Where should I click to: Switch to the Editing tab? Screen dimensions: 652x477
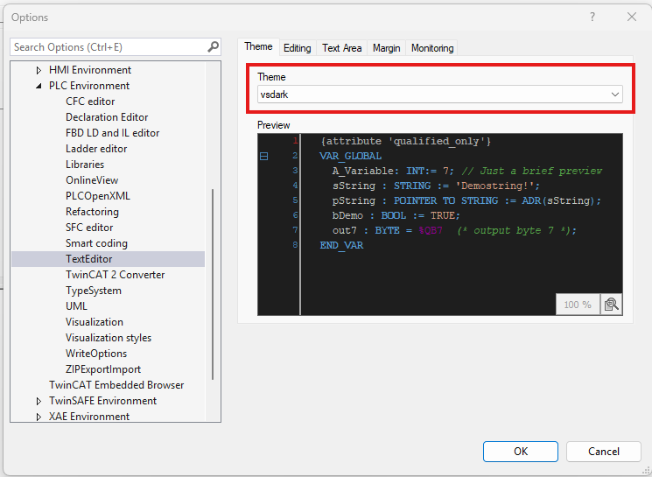[297, 48]
